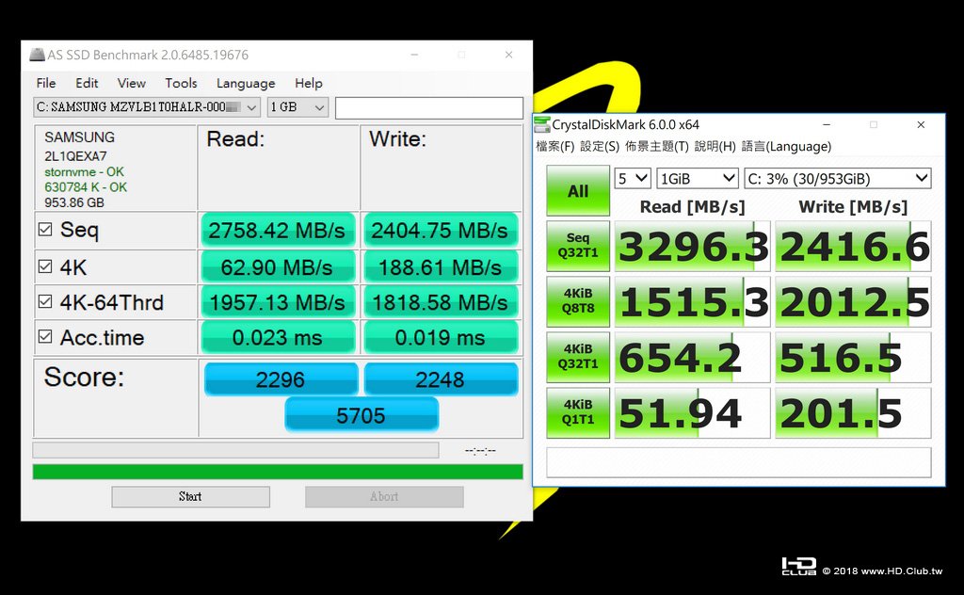
Task: Click the 953.86 GB capacity text
Action: click(74, 202)
